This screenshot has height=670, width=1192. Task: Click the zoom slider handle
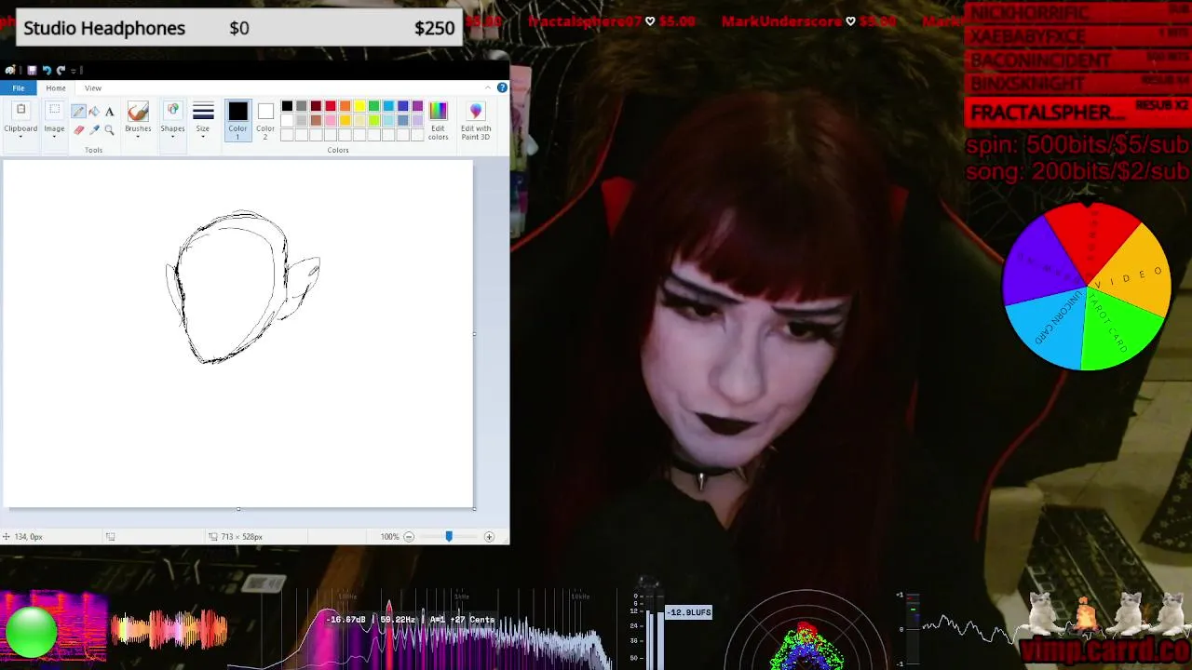(x=449, y=537)
